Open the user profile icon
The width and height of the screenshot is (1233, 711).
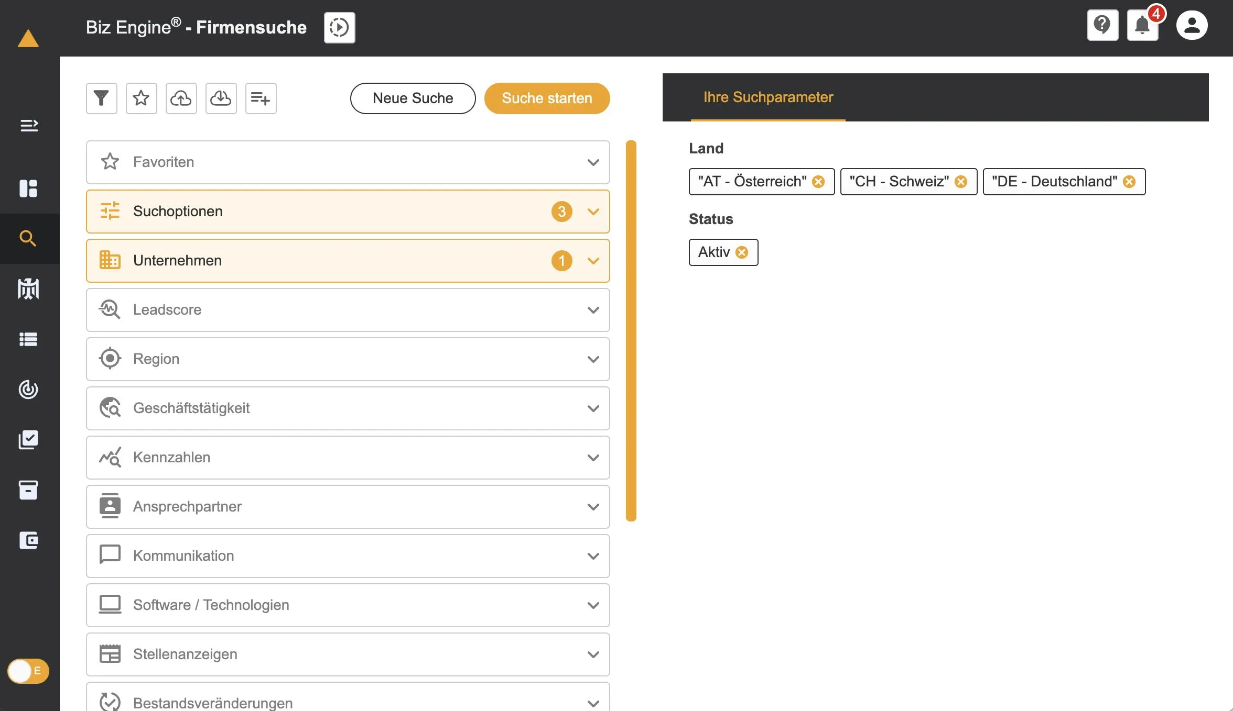coord(1192,25)
